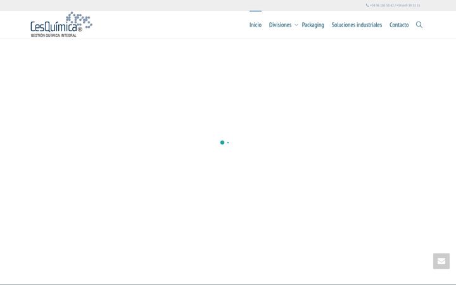Open the Contacto menu item
The height and width of the screenshot is (285, 456).
click(399, 25)
